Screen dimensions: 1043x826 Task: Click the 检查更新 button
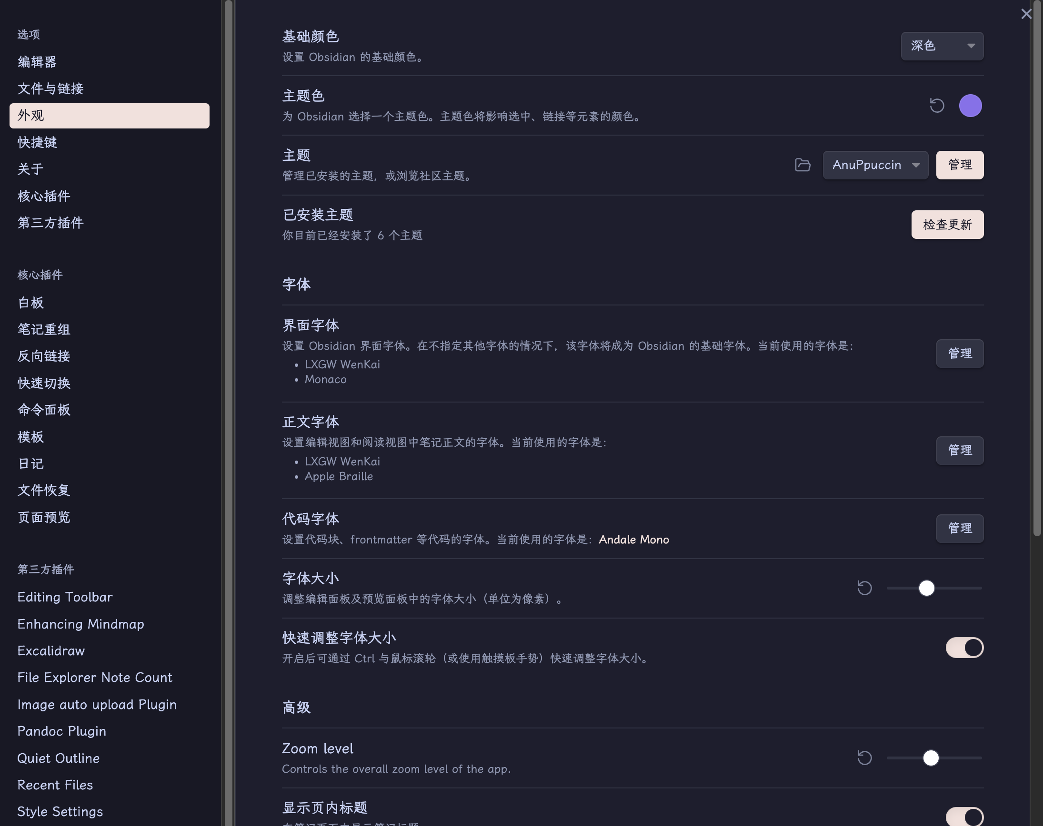(947, 224)
